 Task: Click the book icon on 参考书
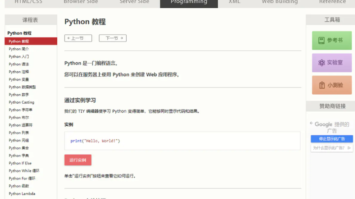321,41
